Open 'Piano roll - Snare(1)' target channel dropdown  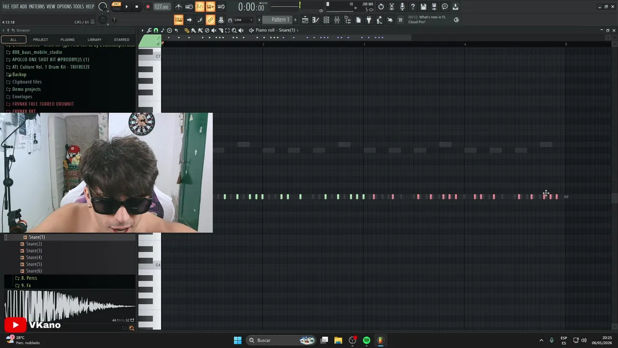[277, 30]
